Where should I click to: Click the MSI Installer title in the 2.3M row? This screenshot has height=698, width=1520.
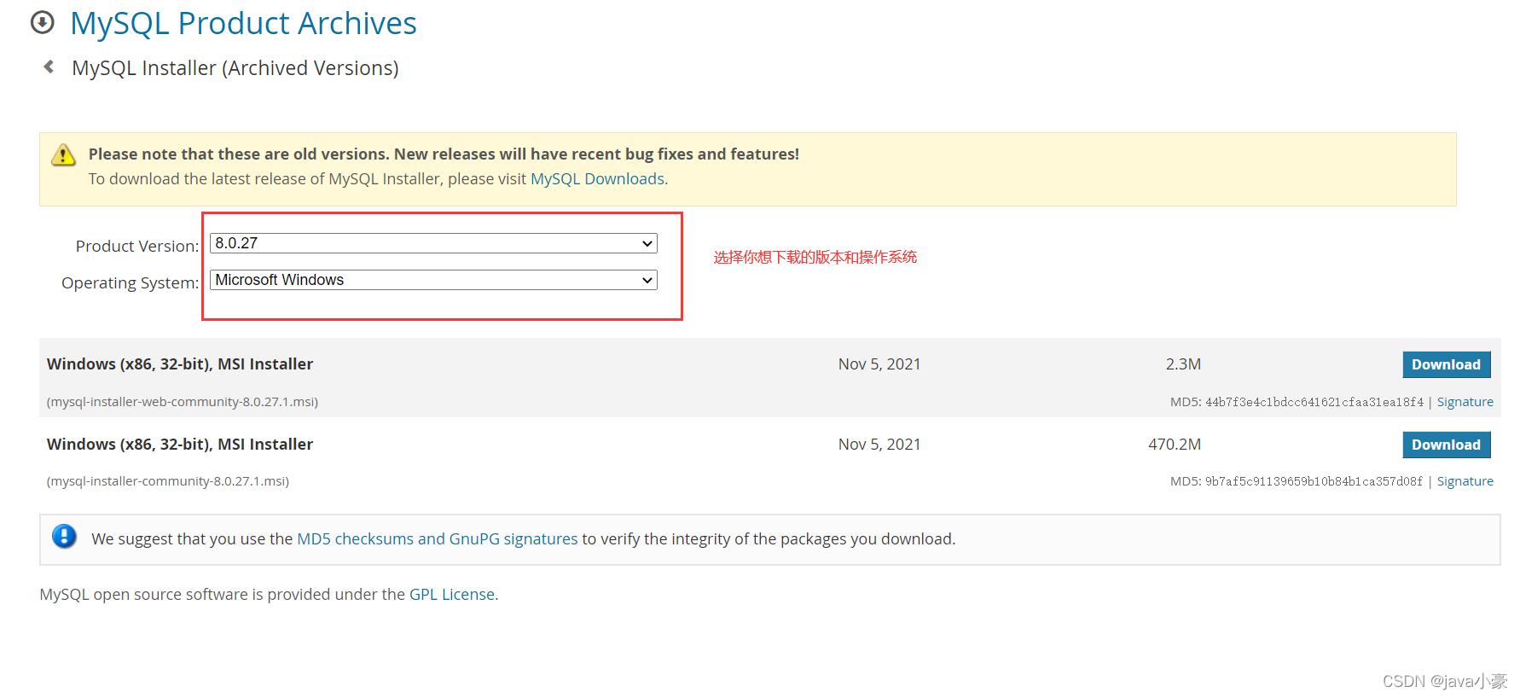coord(180,364)
